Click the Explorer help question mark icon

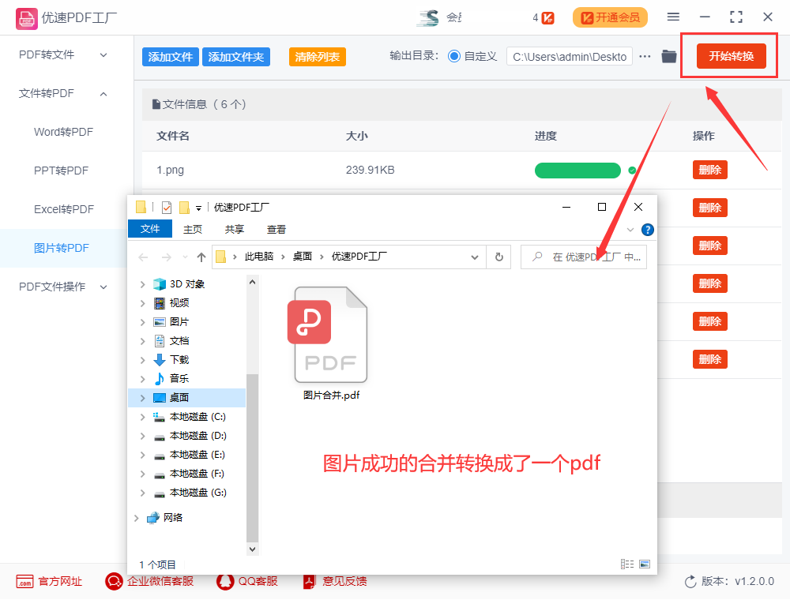pos(648,230)
